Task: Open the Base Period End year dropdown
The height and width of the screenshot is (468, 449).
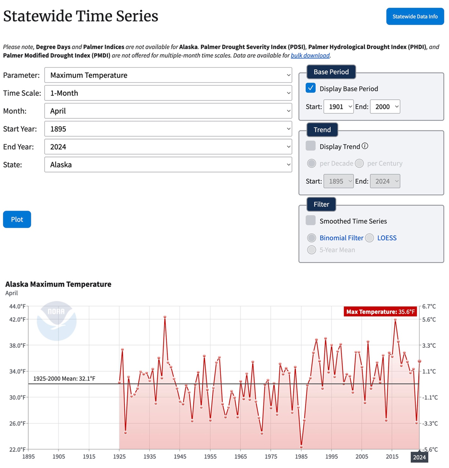Action: 385,106
